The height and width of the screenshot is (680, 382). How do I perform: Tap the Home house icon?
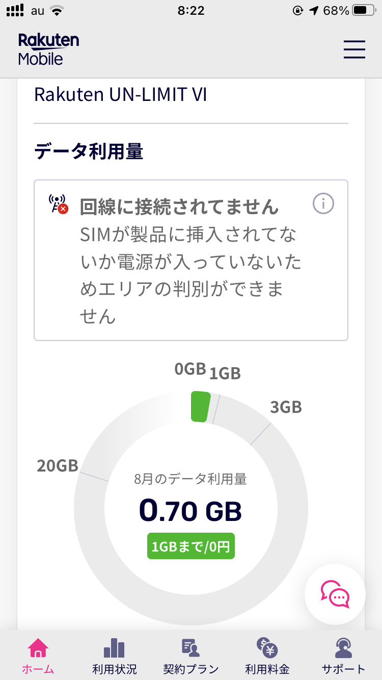(38, 647)
